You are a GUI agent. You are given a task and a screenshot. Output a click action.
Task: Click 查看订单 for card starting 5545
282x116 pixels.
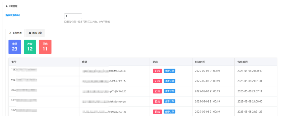[170, 112]
